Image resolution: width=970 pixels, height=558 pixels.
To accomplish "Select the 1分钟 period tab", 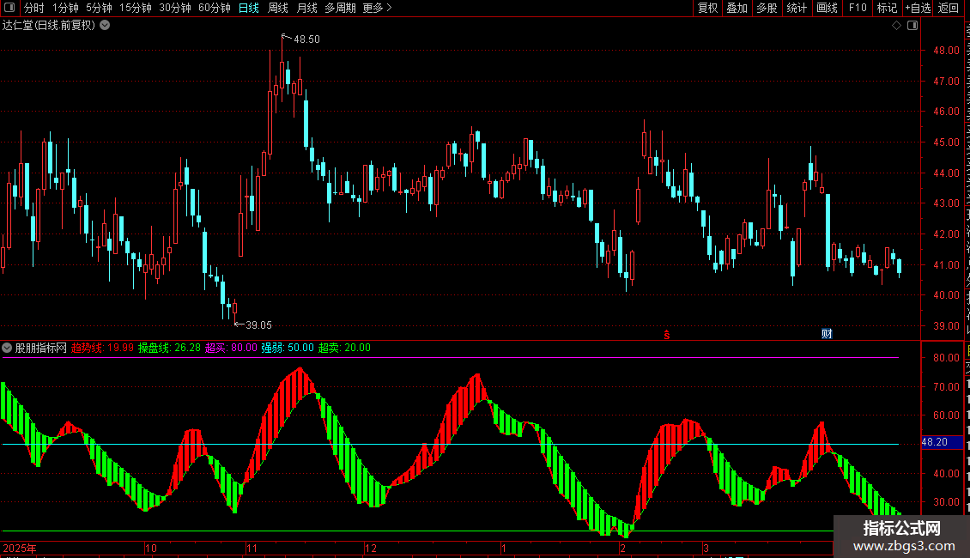I will 65,8.
